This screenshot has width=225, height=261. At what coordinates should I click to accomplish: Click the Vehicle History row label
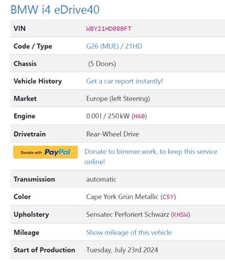tap(38, 81)
